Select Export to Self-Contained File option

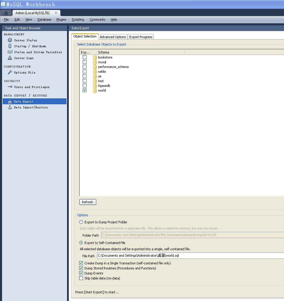(81, 243)
